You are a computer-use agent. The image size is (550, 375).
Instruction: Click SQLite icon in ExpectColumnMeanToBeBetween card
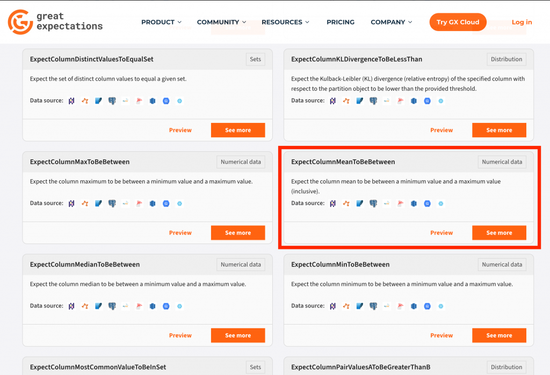click(x=360, y=203)
